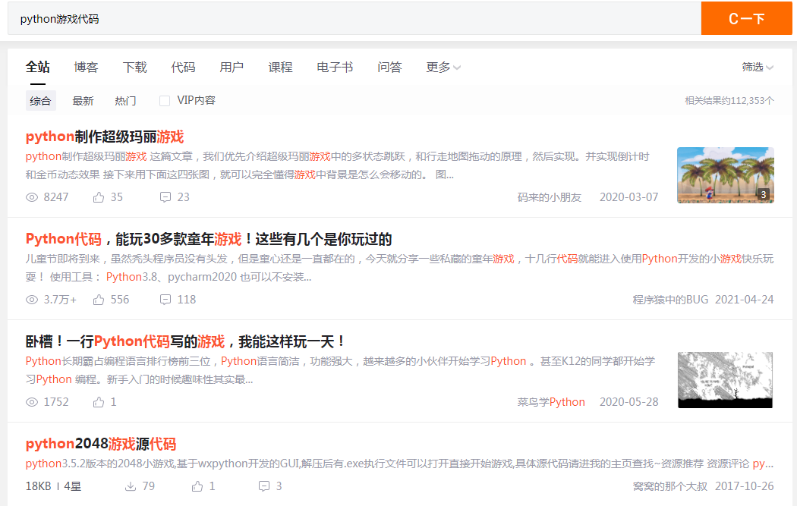The width and height of the screenshot is (797, 506).
Task: Click the 4星 rating text
Action: (x=73, y=486)
